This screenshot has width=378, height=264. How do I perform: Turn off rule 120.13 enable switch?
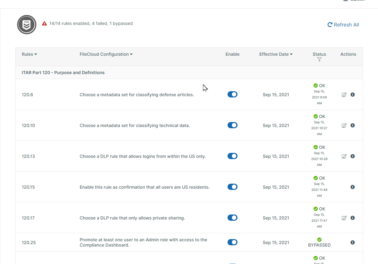click(233, 156)
